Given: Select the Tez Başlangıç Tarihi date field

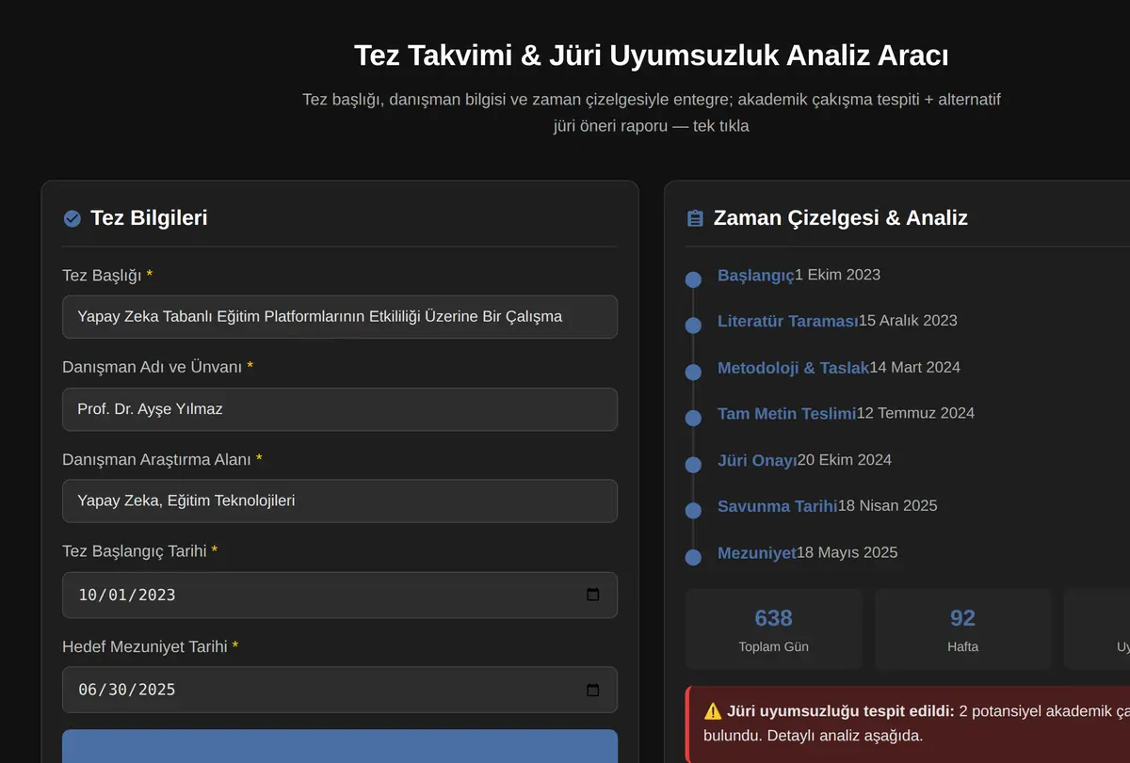Looking at the screenshot, I should pyautogui.click(x=340, y=595).
